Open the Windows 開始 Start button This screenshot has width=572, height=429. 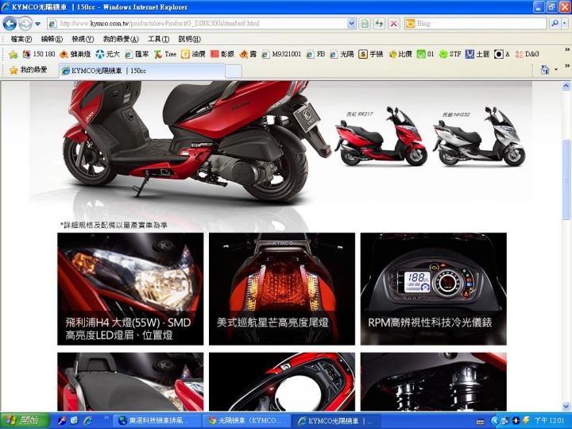25,420
